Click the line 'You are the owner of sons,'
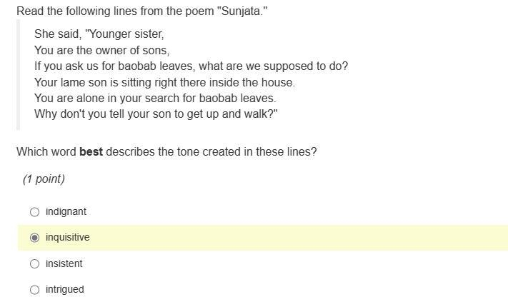This screenshot has height=307, width=508. pos(102,50)
